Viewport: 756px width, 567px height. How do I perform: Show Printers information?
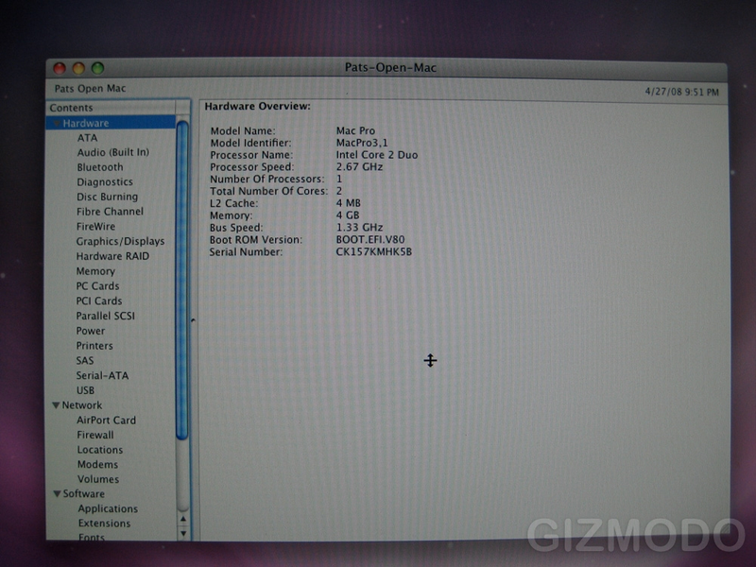[x=94, y=346]
